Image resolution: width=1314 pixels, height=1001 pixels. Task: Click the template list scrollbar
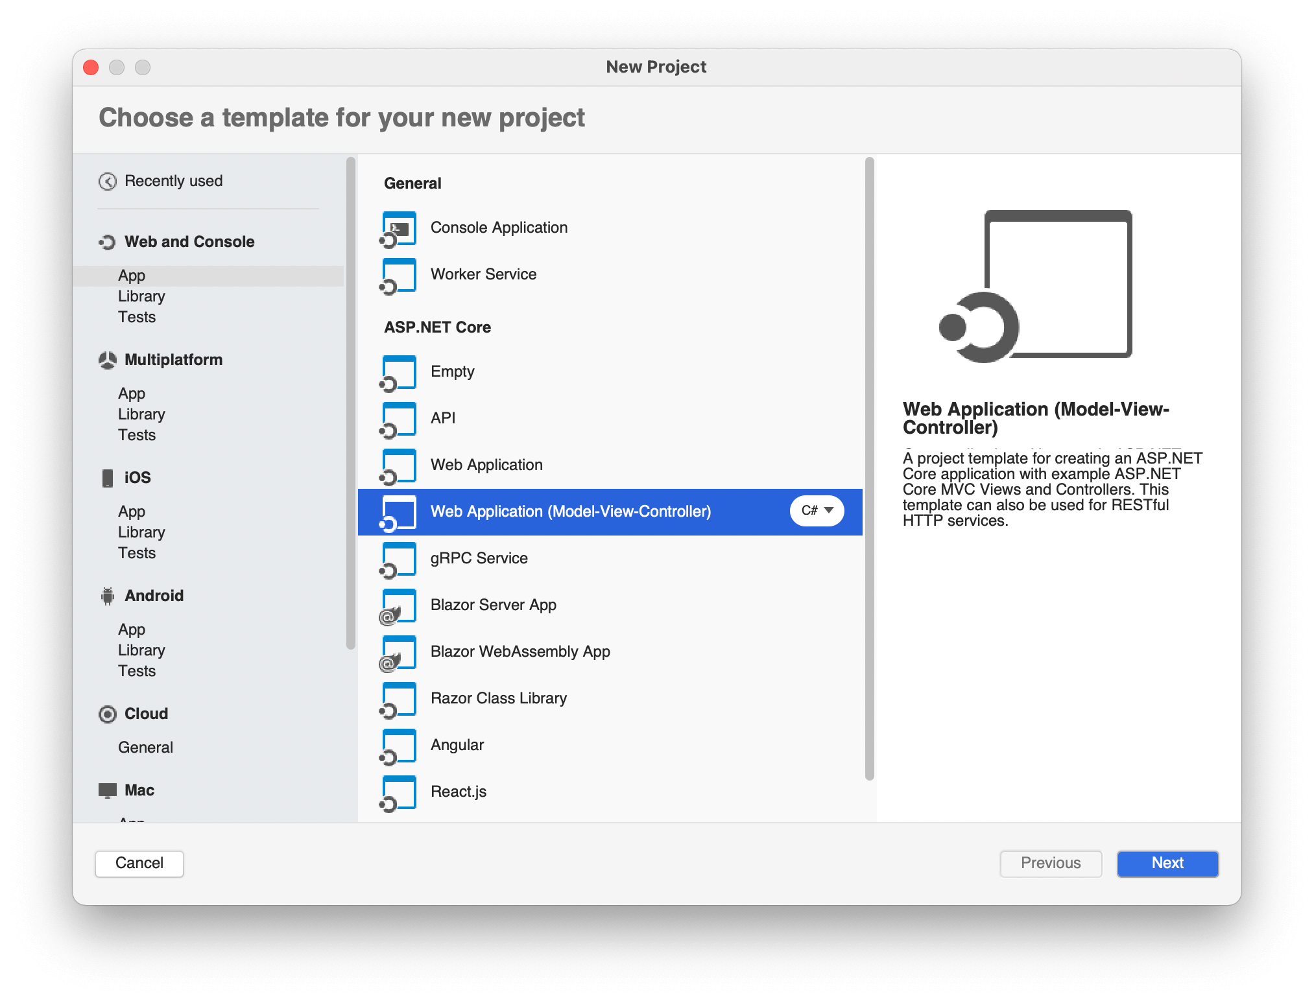click(870, 469)
